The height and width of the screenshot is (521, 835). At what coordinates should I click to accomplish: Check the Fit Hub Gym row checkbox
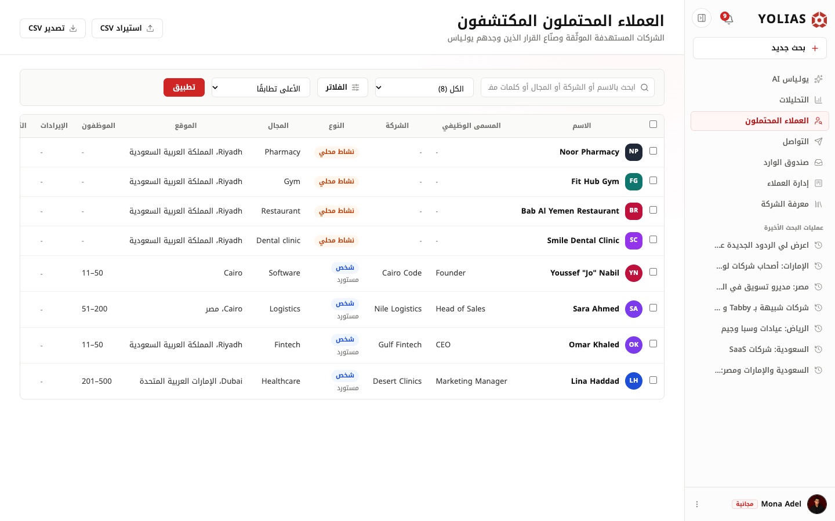point(653,181)
